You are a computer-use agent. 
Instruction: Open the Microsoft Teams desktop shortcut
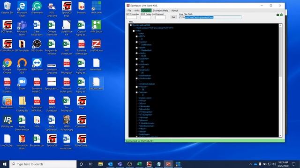pyautogui.click(x=22, y=28)
